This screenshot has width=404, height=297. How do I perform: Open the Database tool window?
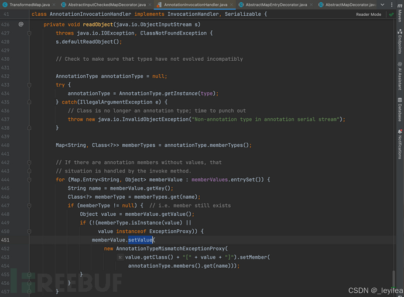click(400, 109)
